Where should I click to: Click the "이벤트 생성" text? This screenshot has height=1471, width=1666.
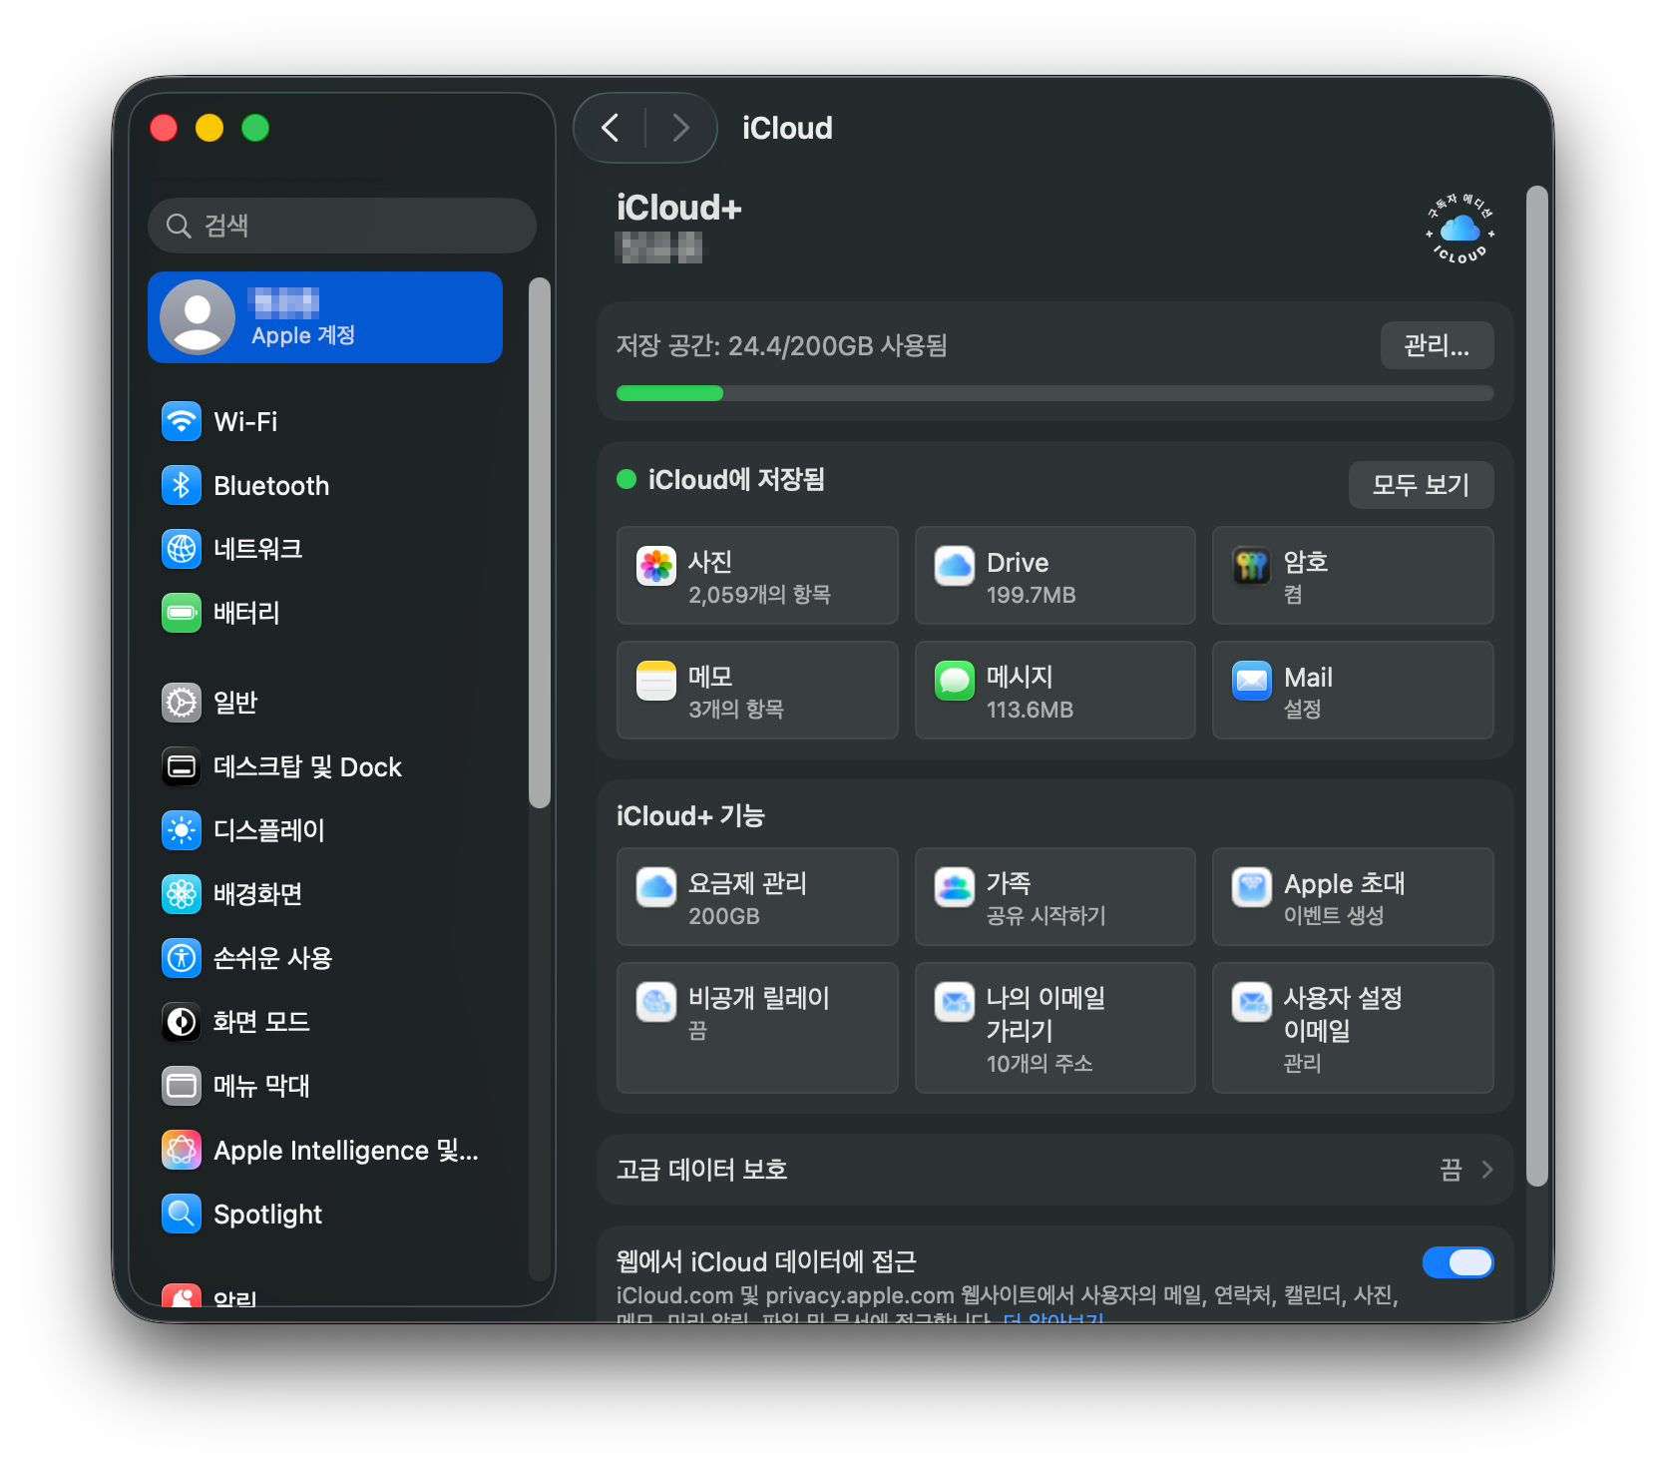(1334, 916)
